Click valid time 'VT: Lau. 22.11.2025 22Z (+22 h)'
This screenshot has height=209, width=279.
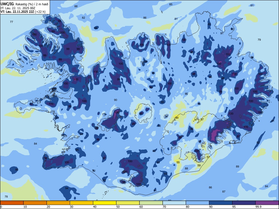coord(23,12)
